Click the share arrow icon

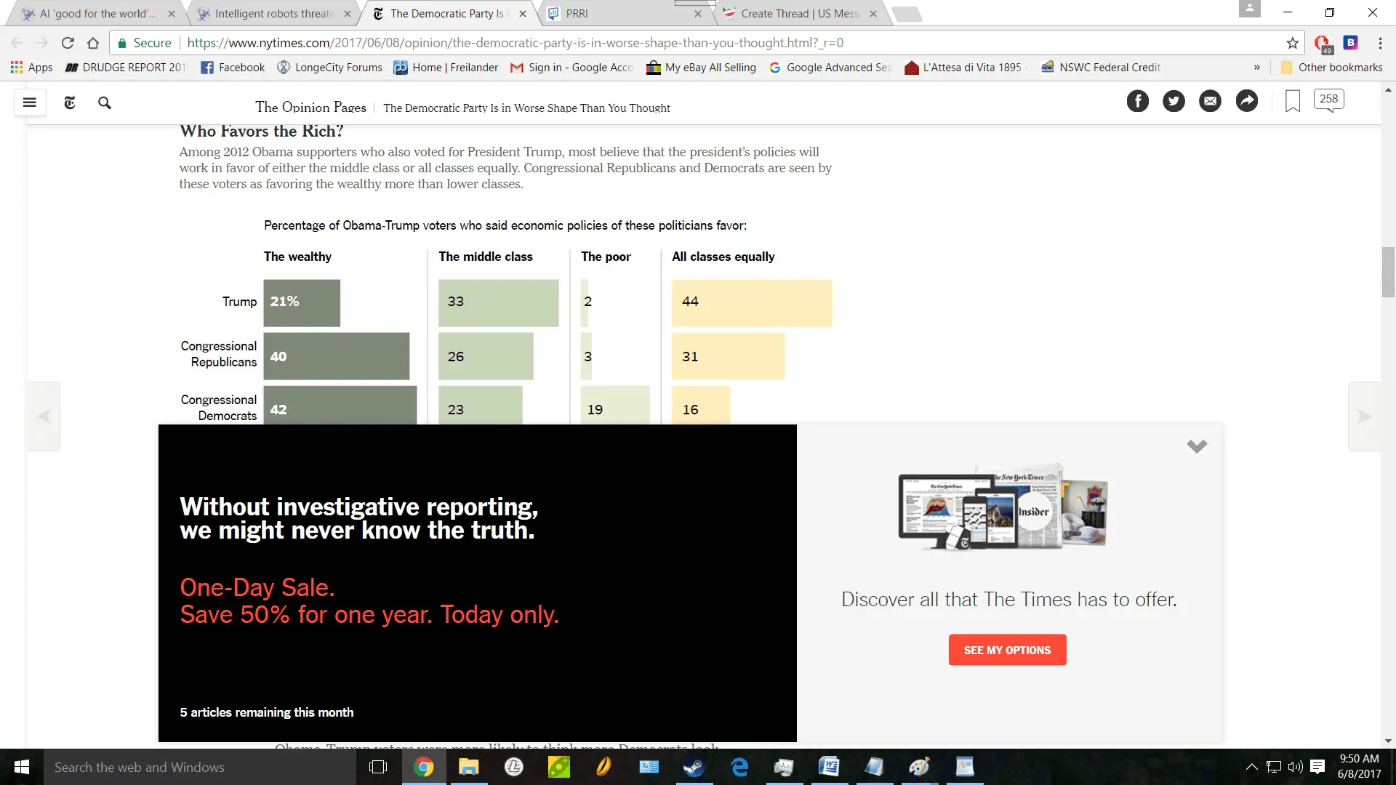pos(1246,101)
